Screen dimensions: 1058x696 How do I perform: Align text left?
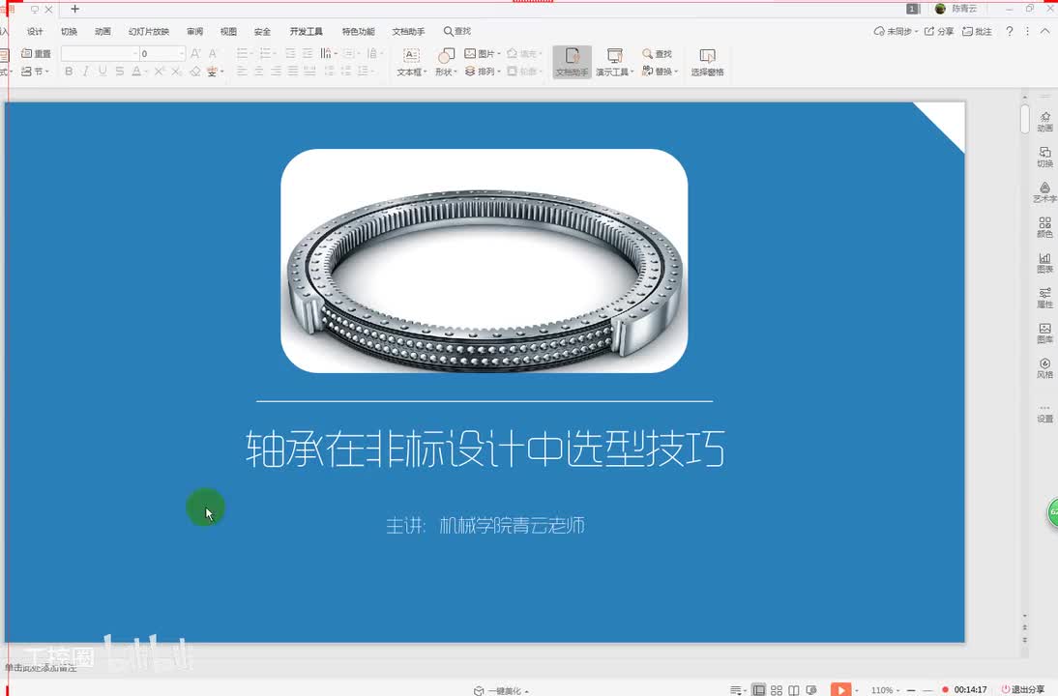(x=242, y=71)
